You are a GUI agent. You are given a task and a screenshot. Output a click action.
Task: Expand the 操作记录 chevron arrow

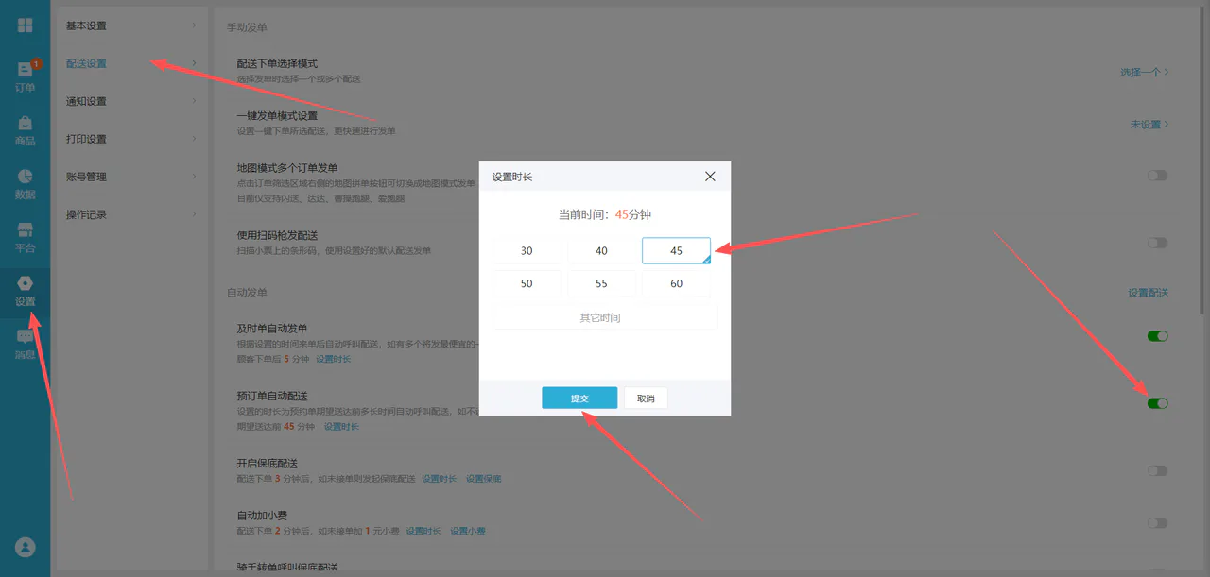pos(194,214)
